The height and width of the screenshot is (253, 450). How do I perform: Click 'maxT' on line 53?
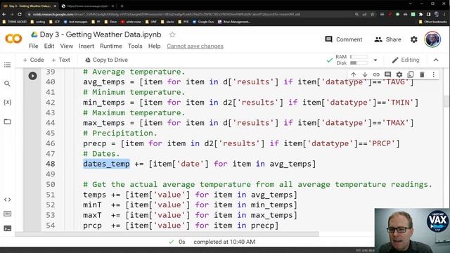[x=92, y=215]
